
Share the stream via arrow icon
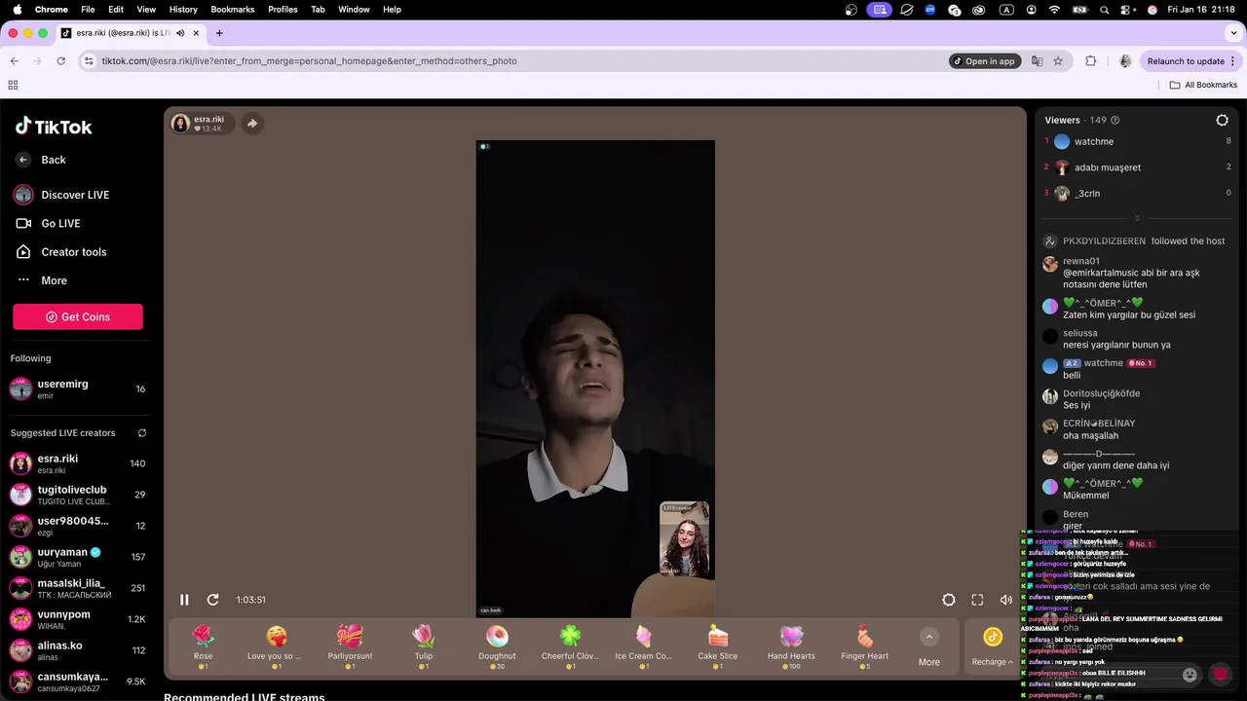click(x=252, y=124)
